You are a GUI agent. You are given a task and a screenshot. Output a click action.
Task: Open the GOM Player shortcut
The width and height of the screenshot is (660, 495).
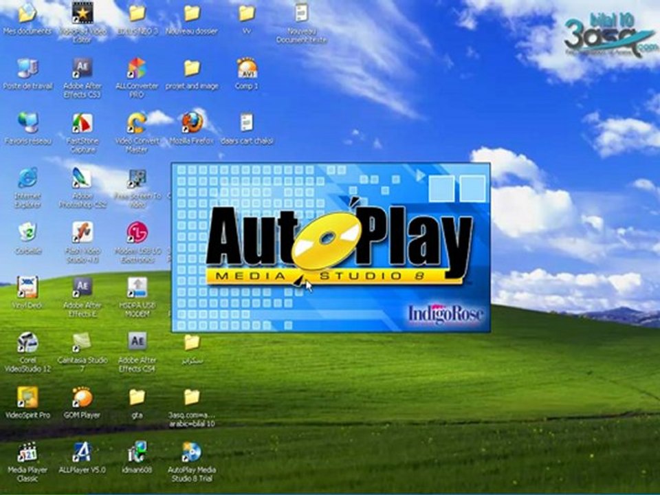[82, 397]
